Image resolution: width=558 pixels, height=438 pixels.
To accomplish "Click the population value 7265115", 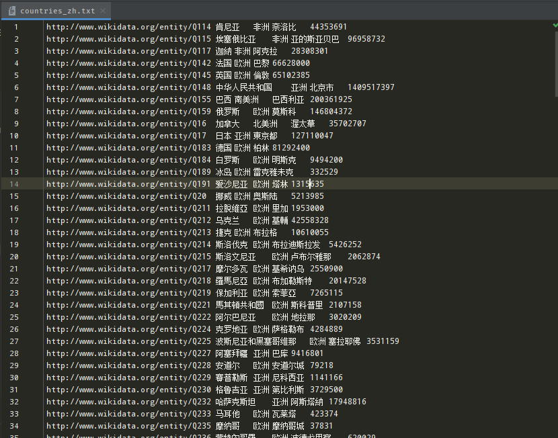I will pos(326,293).
